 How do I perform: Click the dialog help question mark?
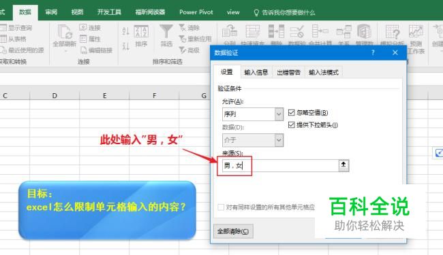tap(373, 52)
